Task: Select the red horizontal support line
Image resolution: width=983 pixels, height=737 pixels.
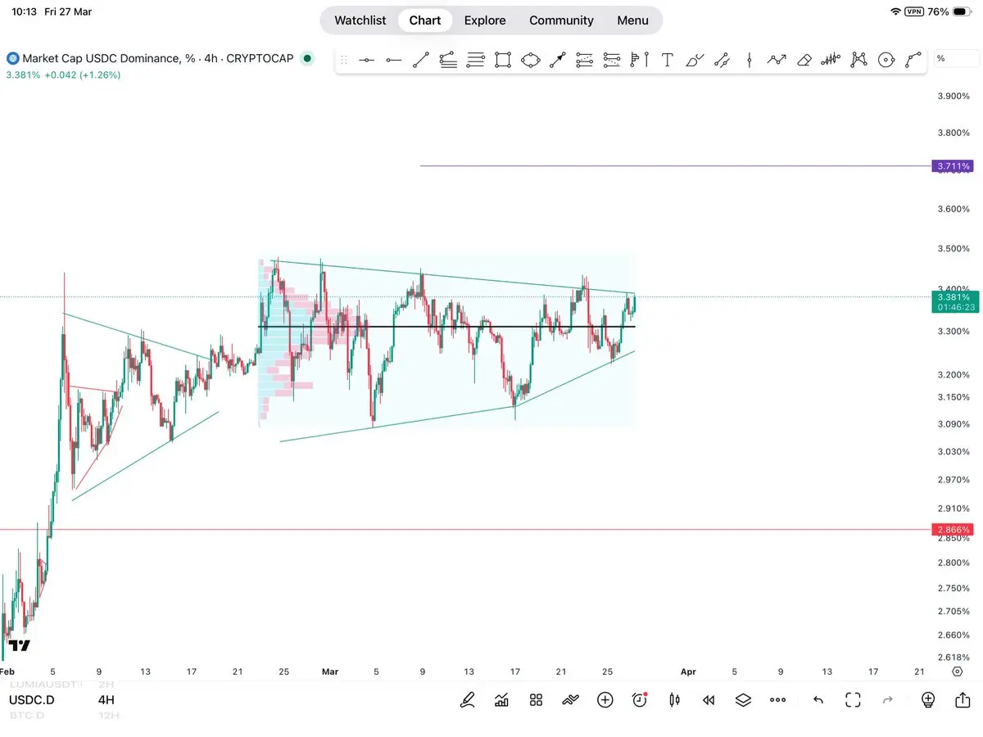Action: (x=465, y=530)
